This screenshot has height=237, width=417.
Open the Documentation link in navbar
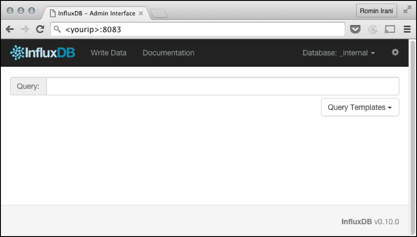coord(168,53)
